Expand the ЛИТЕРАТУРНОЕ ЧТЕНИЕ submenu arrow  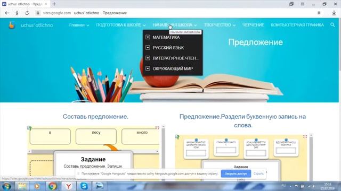coord(148,58)
